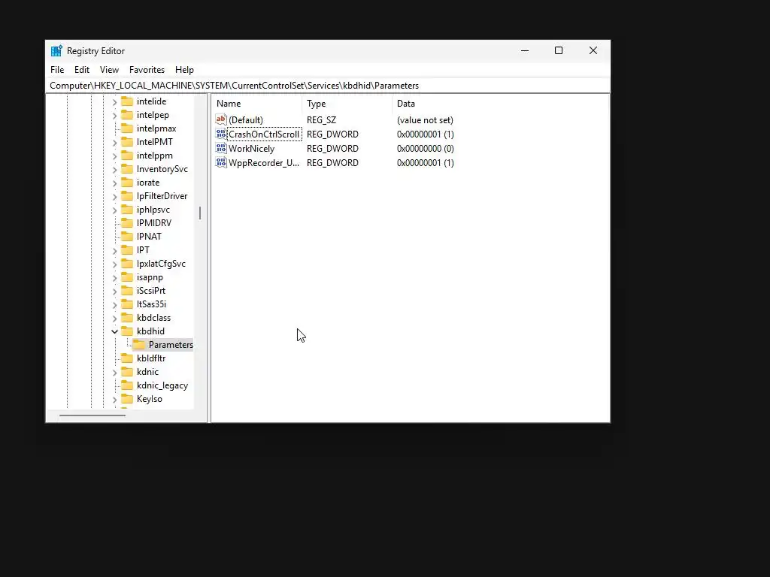Expand the kdnic tree node
Screen dimensions: 770x577
[x=114, y=373]
